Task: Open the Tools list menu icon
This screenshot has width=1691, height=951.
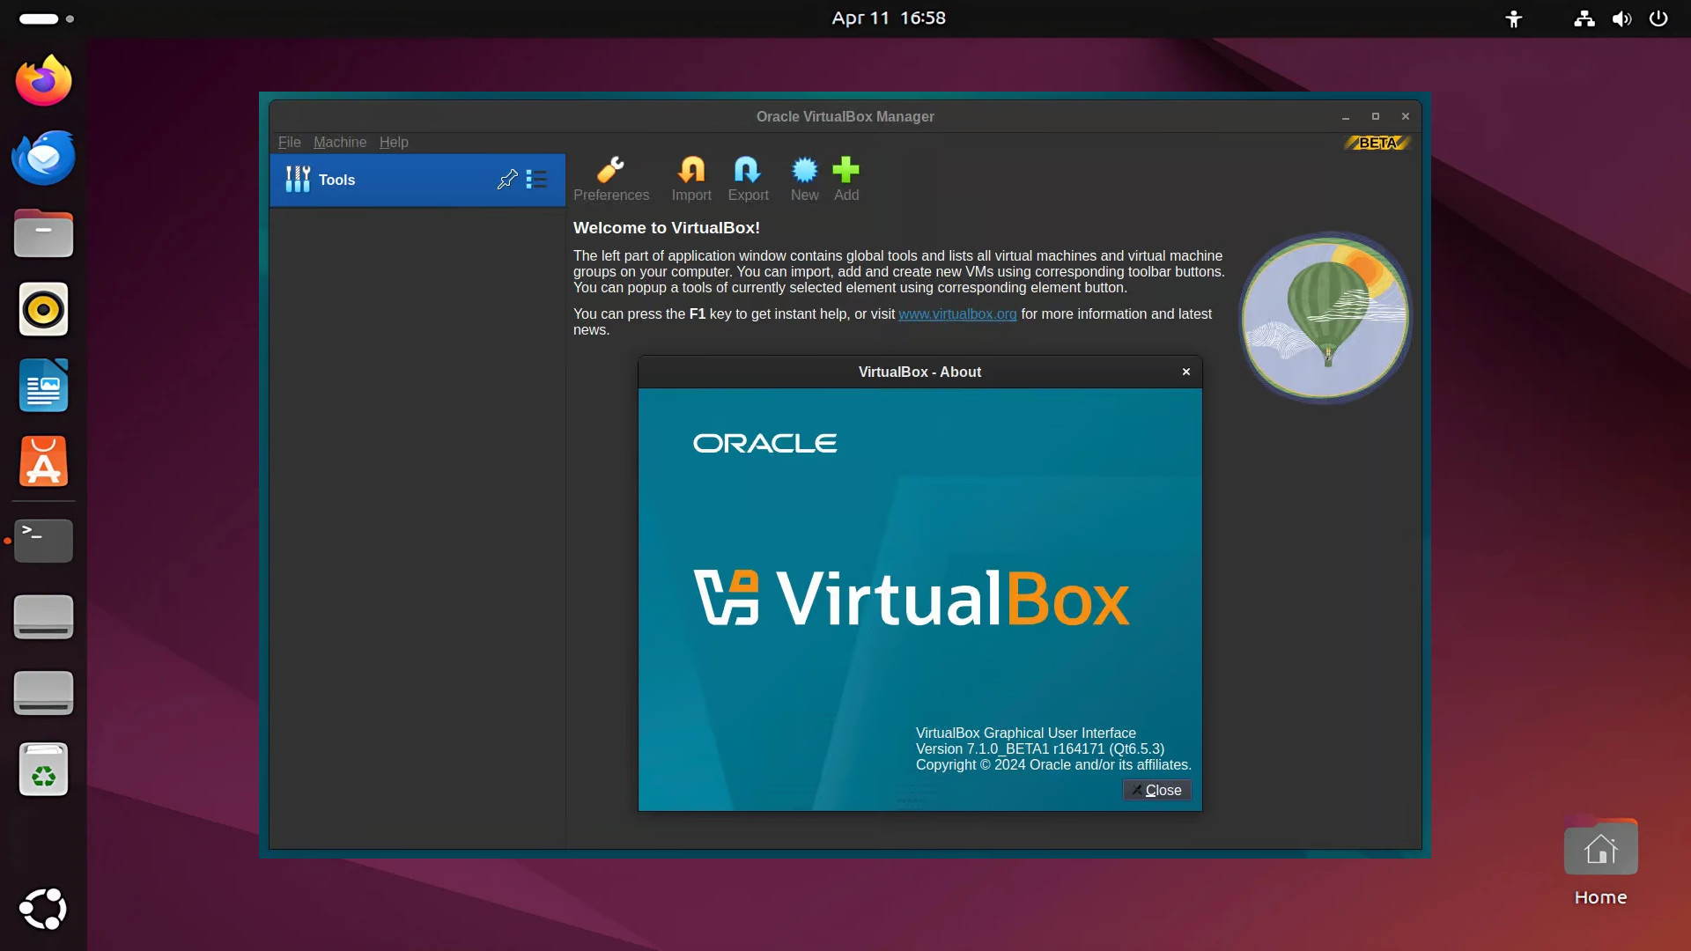Action: tap(536, 180)
